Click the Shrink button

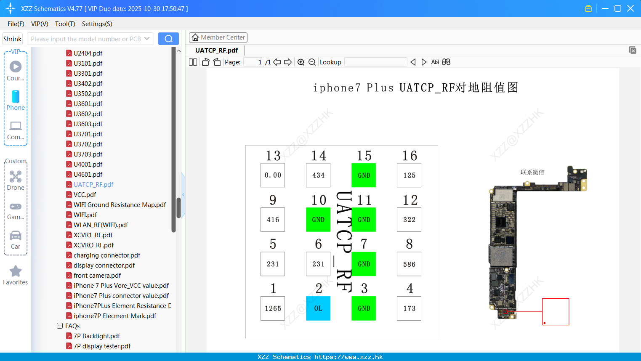13,39
